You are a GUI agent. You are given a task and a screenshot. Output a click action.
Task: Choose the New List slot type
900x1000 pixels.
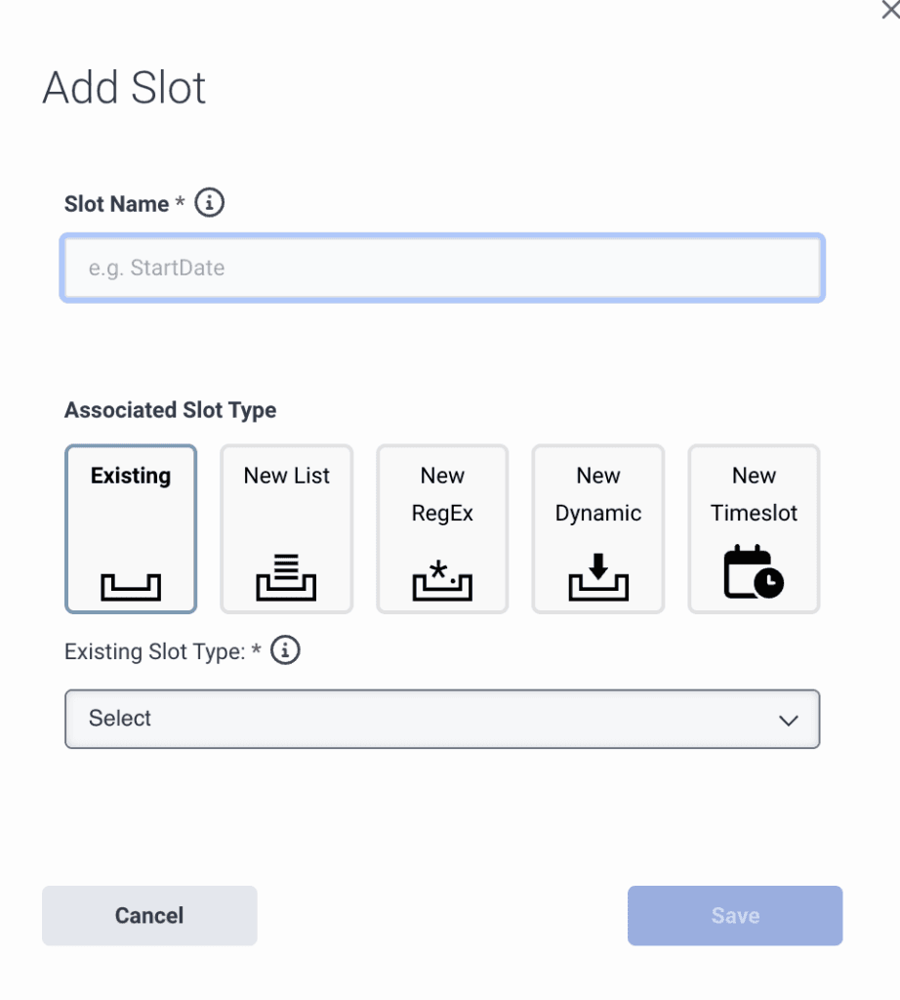286,528
